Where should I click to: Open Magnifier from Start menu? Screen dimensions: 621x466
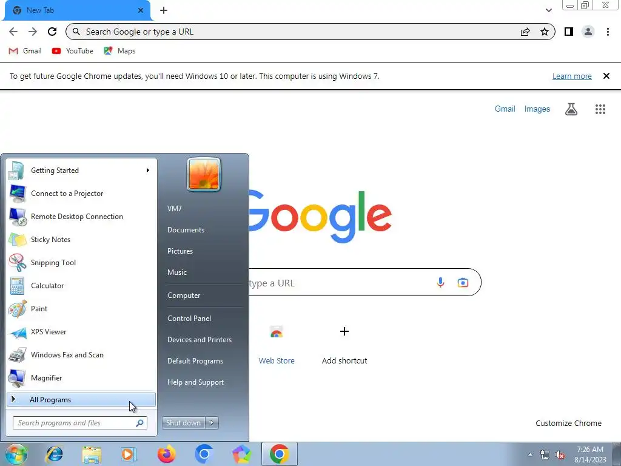click(x=81, y=377)
